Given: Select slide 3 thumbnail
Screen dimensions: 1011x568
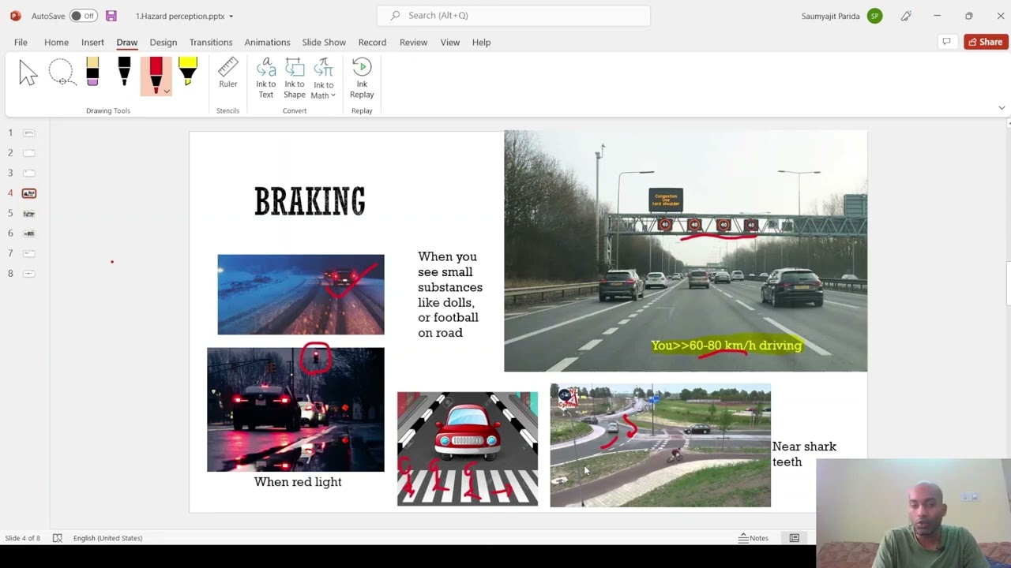Looking at the screenshot, I should pos(29,173).
